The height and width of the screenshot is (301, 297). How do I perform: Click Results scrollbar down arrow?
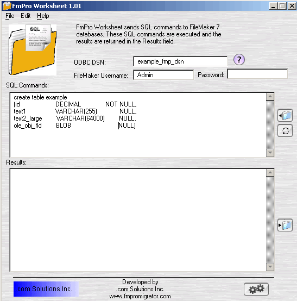pos(270,267)
